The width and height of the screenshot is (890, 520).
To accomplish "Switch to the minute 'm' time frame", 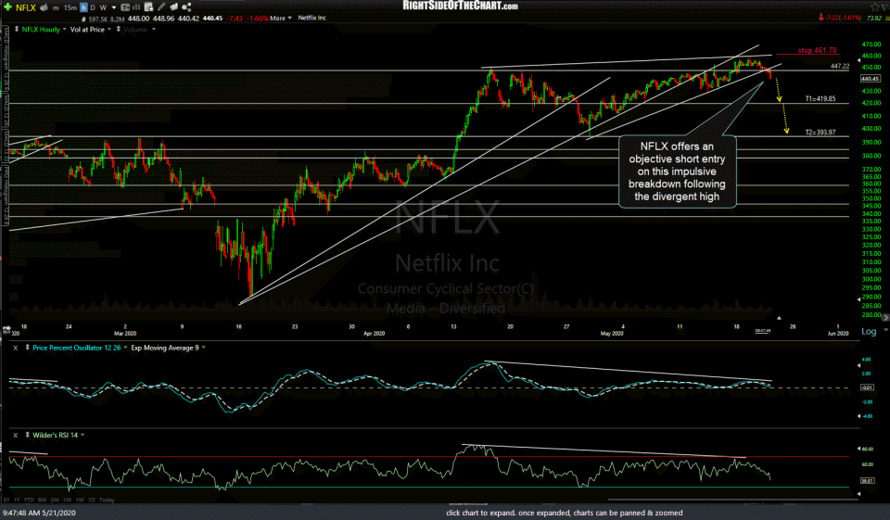I will point(56,8).
